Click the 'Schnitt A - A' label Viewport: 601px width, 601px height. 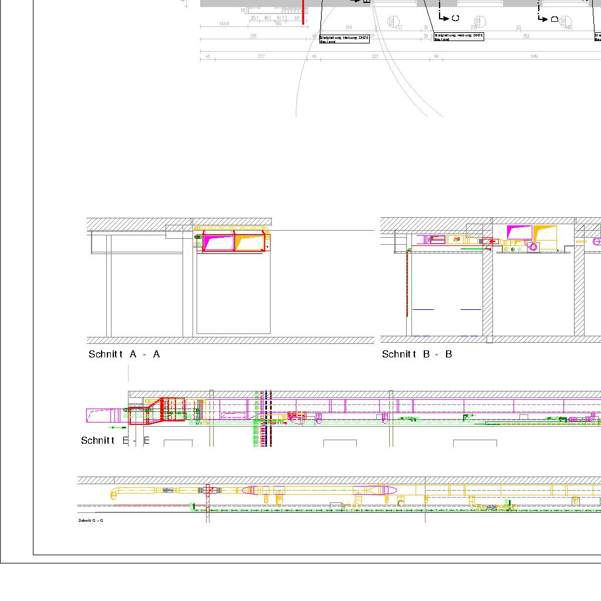click(124, 354)
